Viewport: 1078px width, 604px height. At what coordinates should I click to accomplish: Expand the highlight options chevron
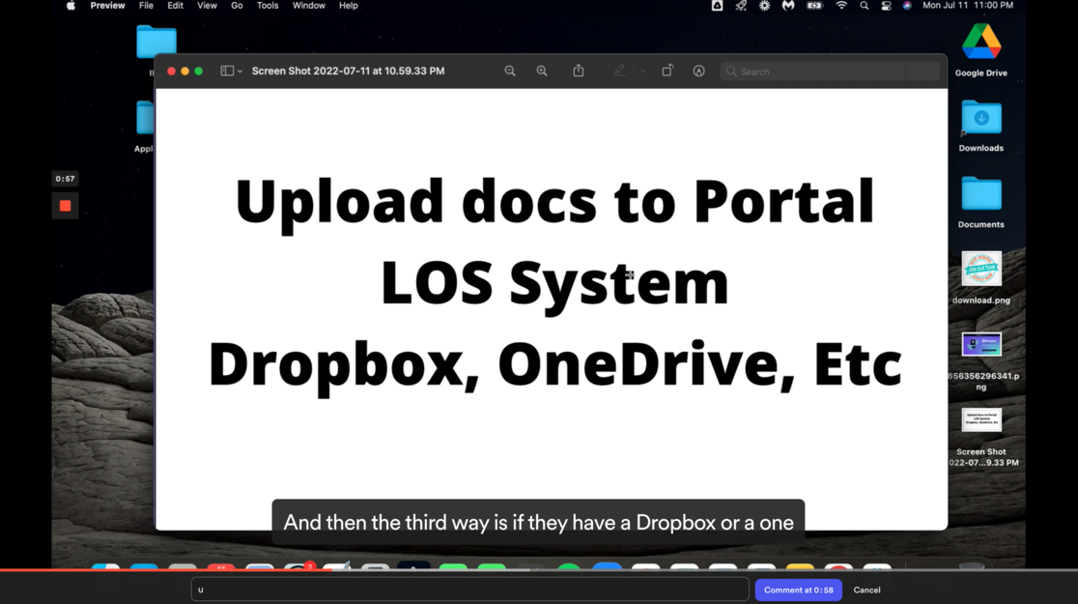click(x=642, y=72)
